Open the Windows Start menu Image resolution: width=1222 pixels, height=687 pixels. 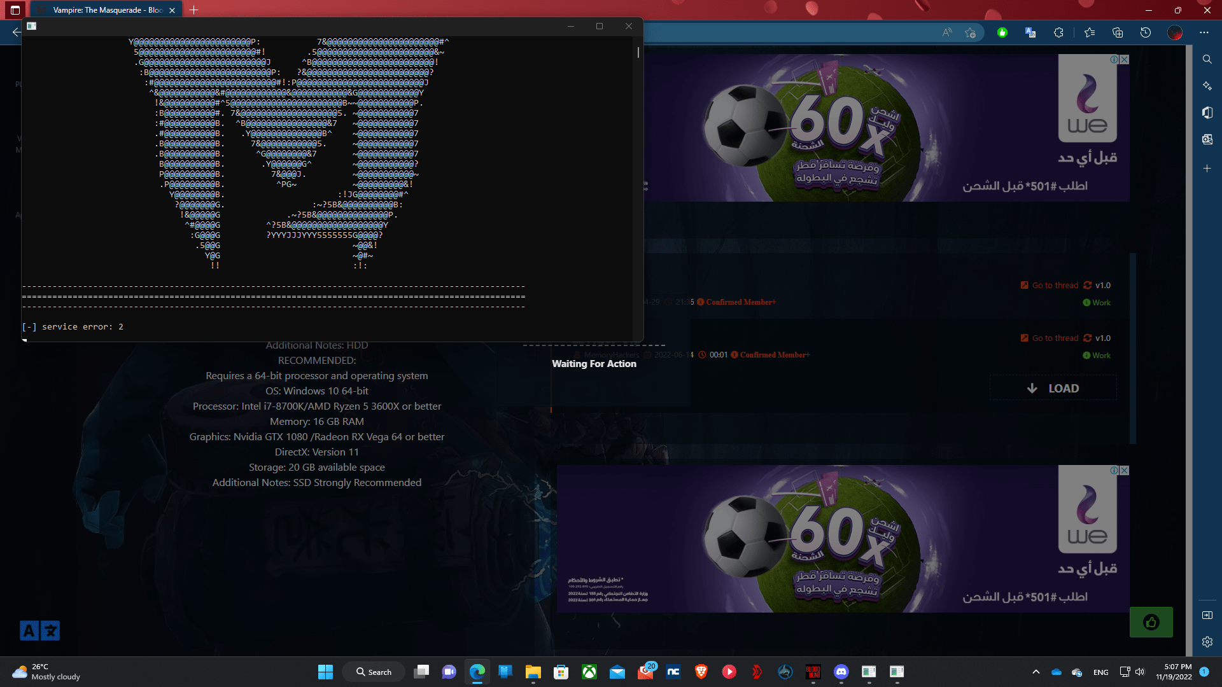click(325, 672)
